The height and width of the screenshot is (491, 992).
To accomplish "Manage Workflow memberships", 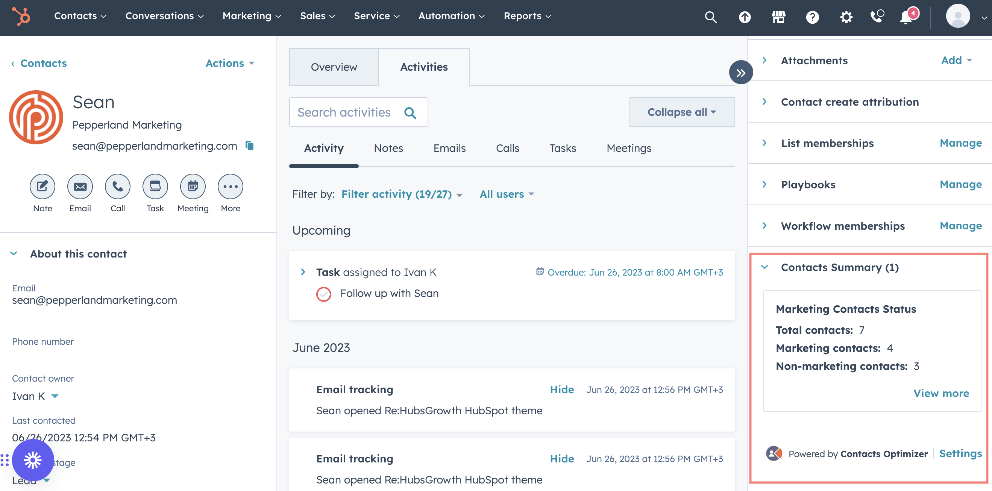I will pyautogui.click(x=960, y=226).
